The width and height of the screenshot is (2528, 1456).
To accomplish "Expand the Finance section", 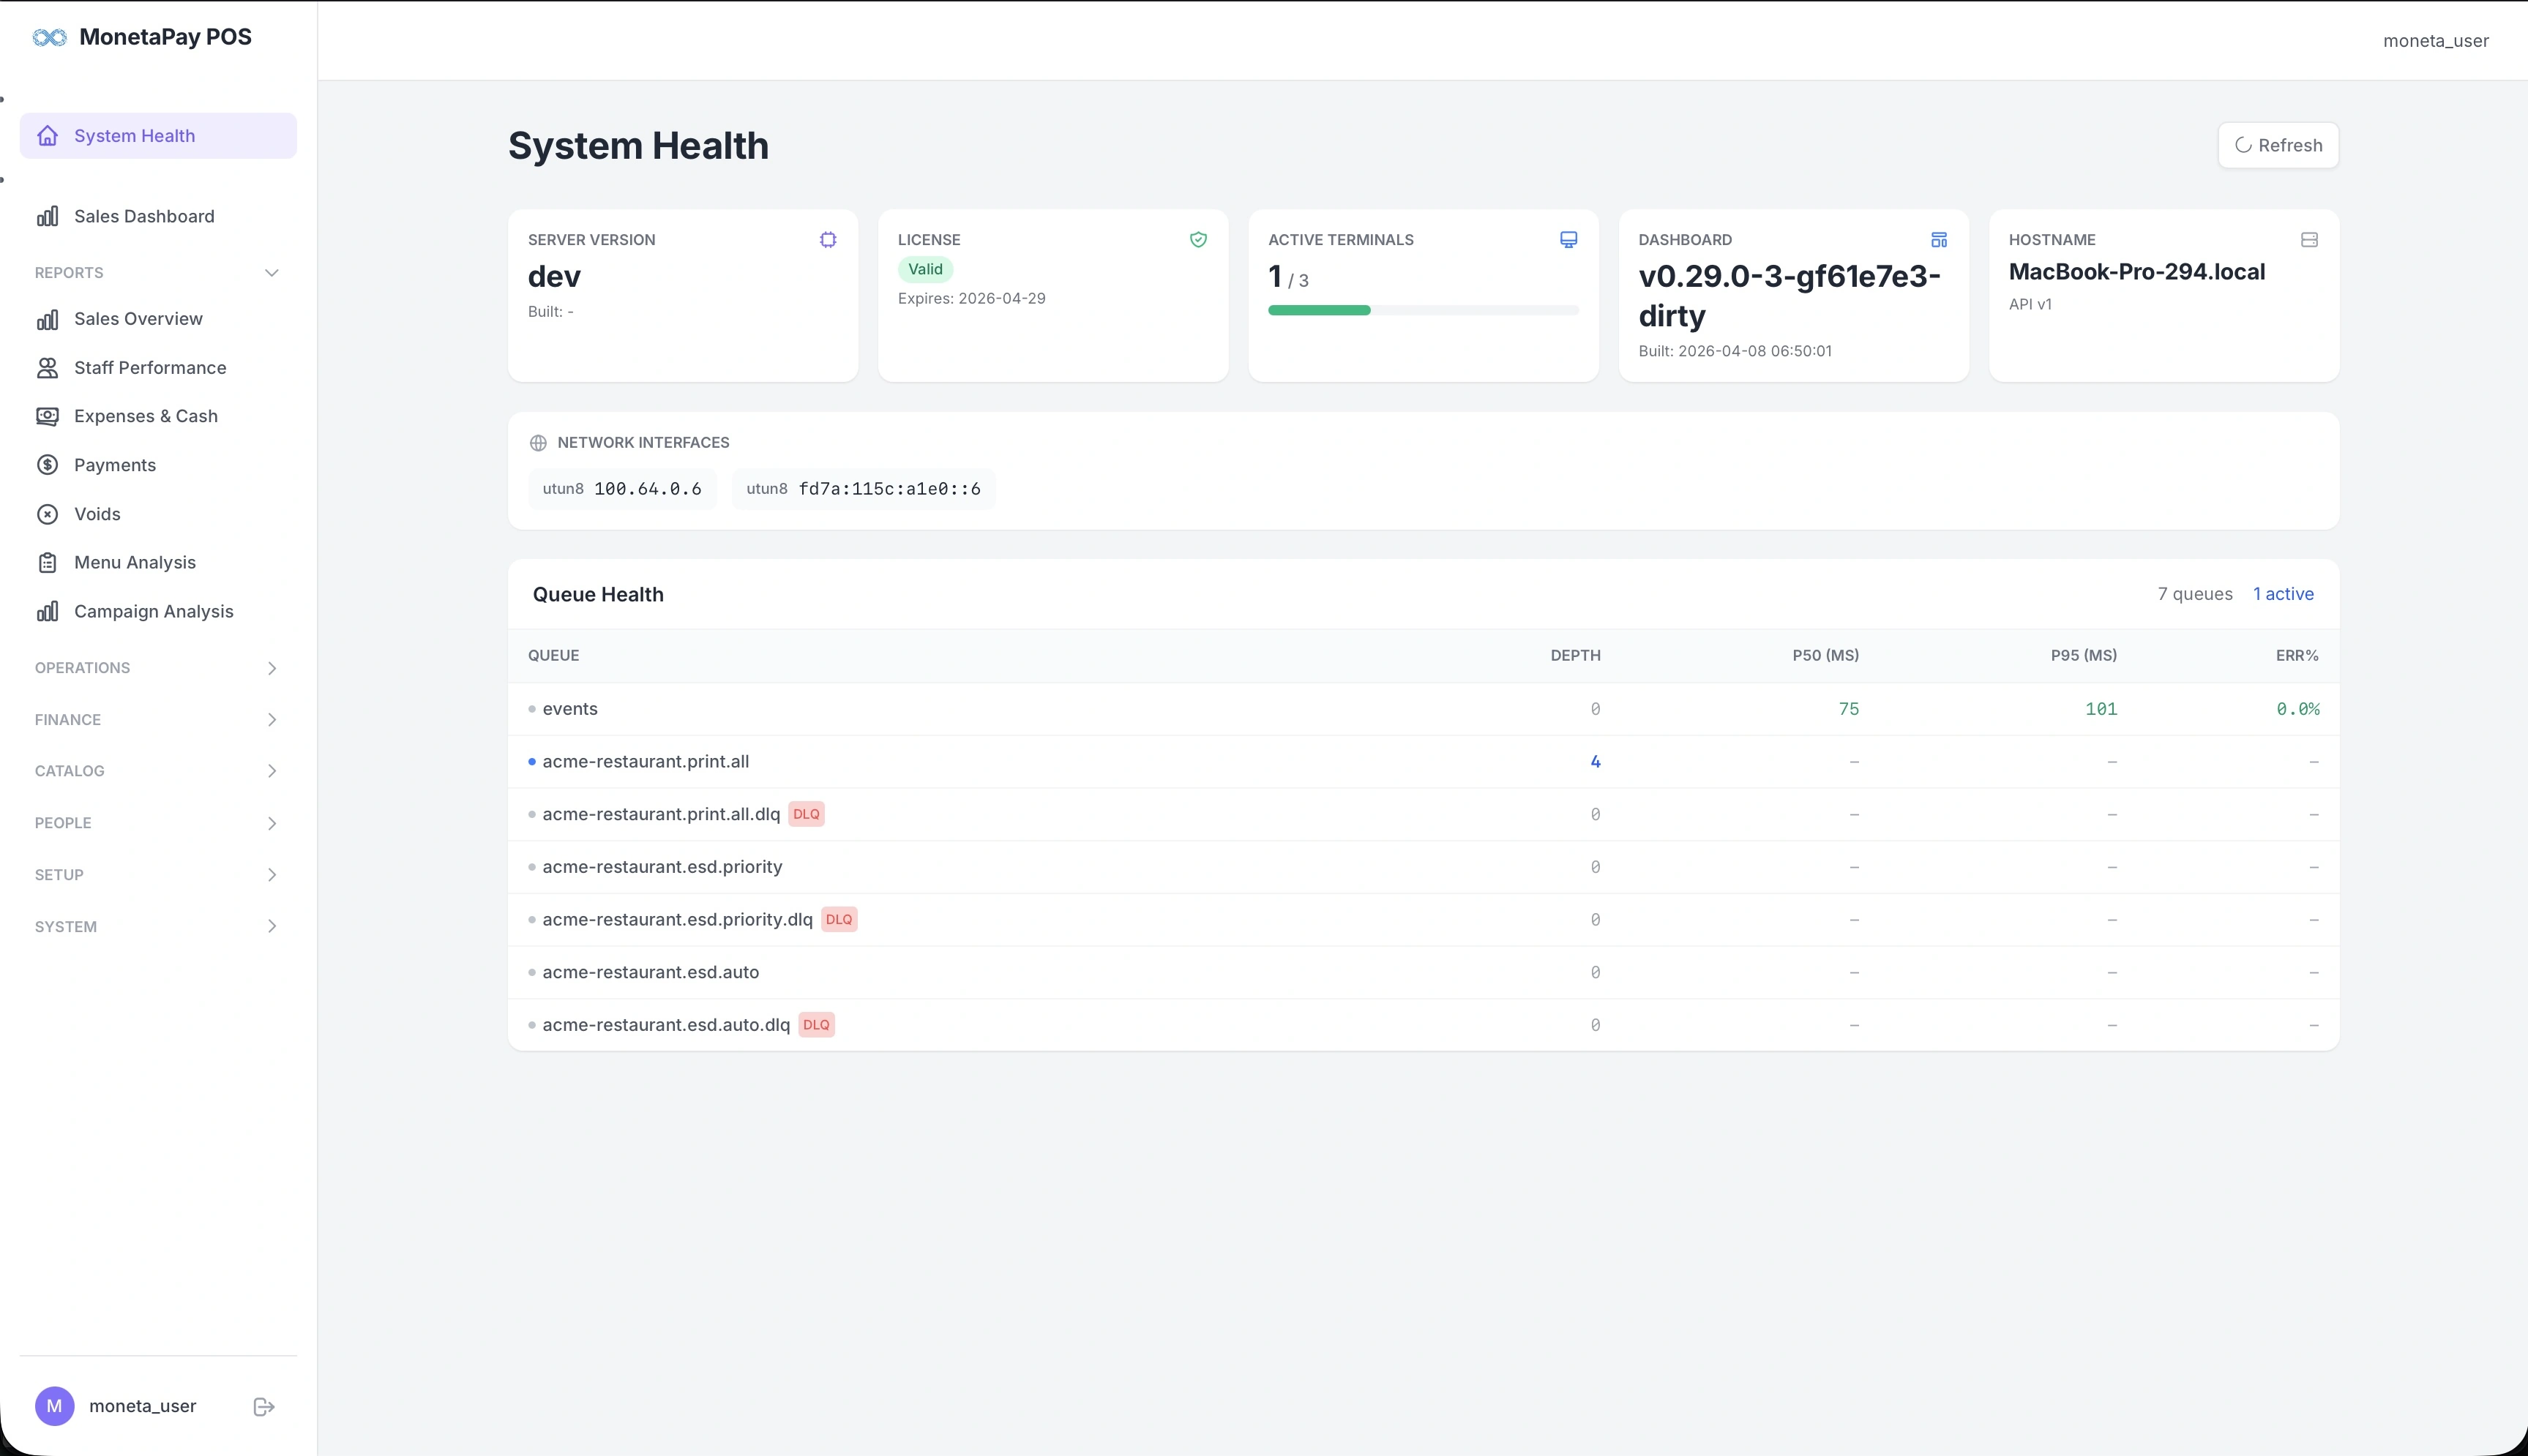I will [x=157, y=720].
